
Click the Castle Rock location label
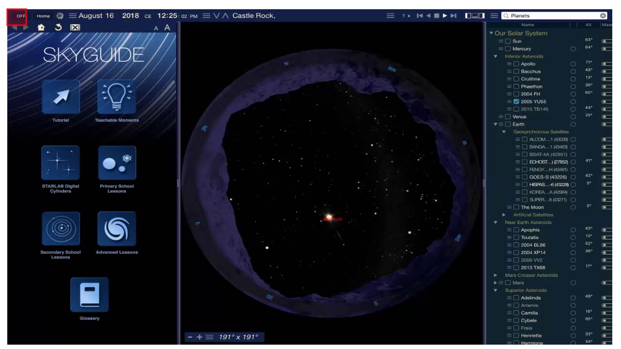254,16
